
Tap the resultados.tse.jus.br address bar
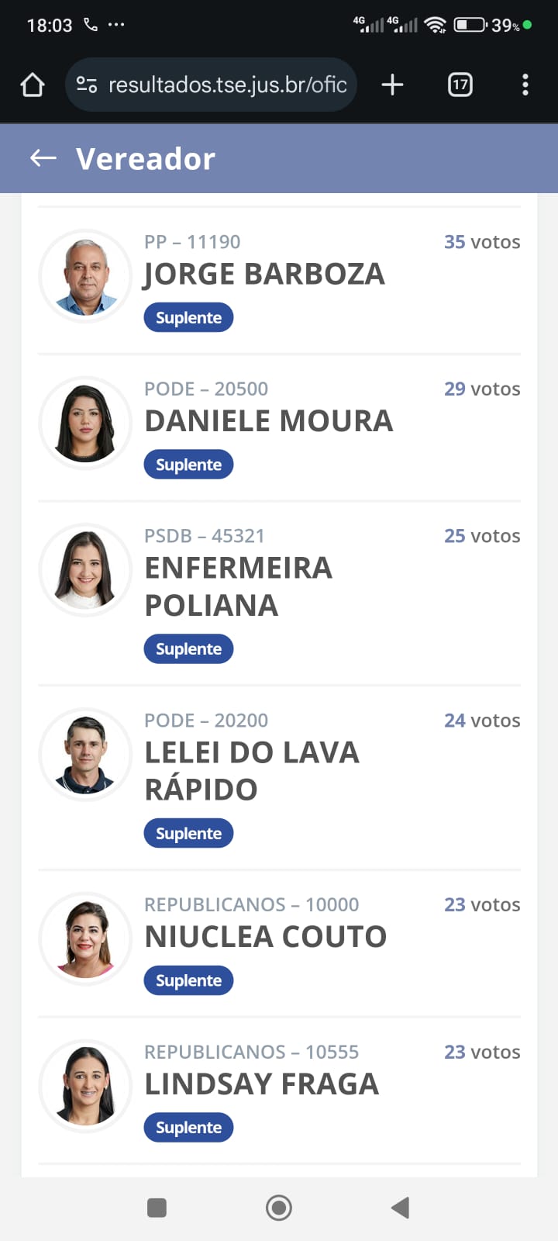[227, 85]
